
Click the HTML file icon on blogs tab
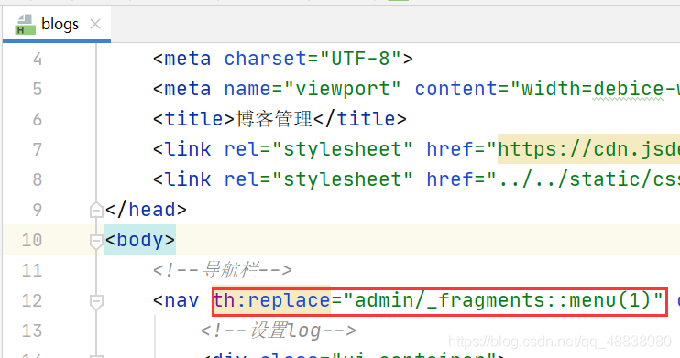click(x=25, y=25)
